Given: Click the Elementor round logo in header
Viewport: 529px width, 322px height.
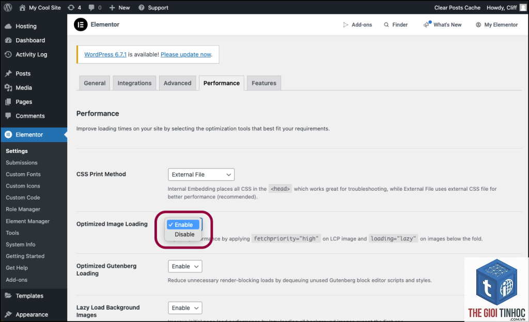Looking at the screenshot, I should [81, 24].
